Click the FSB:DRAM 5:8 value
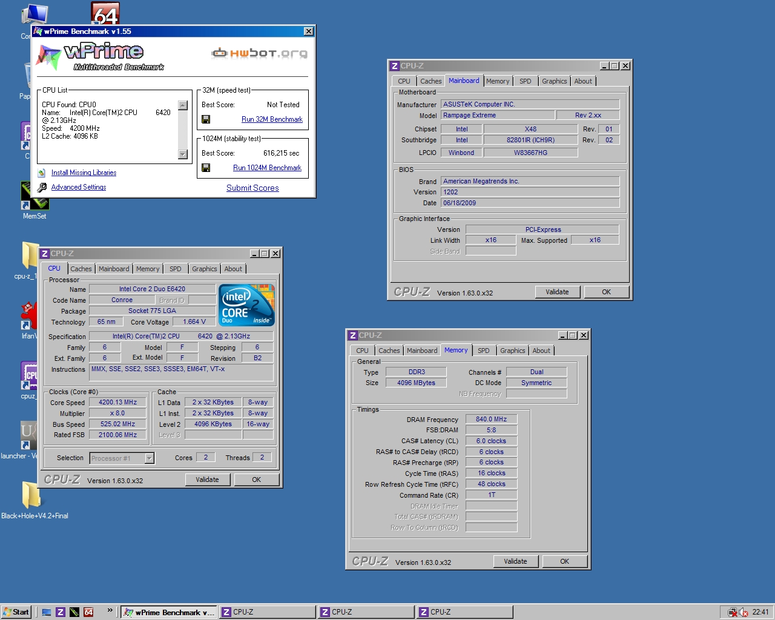This screenshot has height=620, width=775. (x=491, y=430)
